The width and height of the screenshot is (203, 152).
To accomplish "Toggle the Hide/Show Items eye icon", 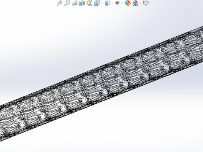I will click(118, 3).
